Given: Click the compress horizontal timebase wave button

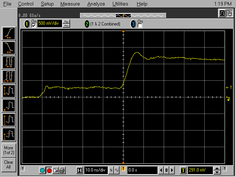Looking at the screenshot, I should 111,170.
